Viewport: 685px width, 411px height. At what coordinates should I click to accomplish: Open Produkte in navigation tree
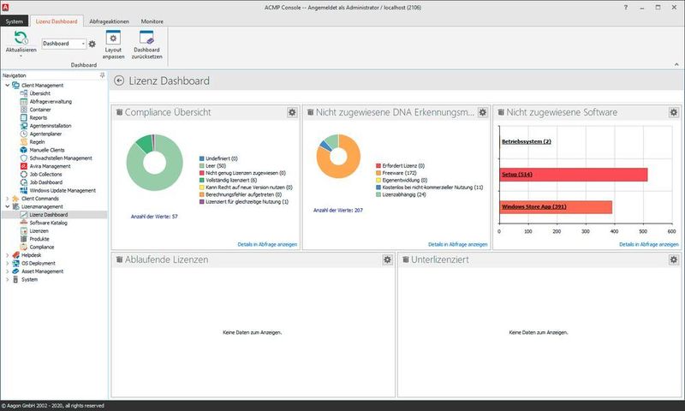(x=39, y=239)
